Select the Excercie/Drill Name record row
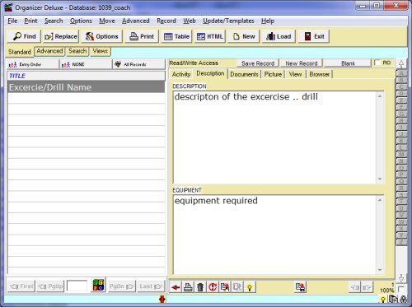 click(86, 87)
